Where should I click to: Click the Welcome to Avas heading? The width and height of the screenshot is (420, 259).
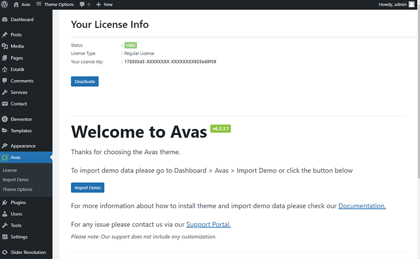(139, 132)
